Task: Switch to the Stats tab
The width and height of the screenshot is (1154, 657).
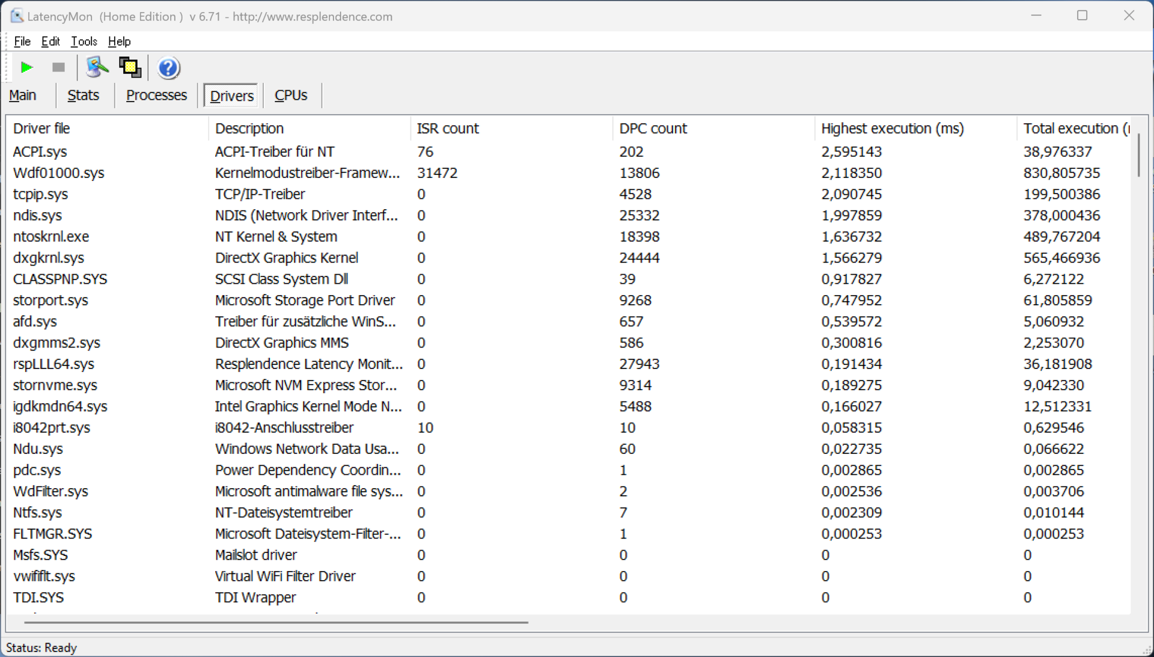Action: click(83, 96)
